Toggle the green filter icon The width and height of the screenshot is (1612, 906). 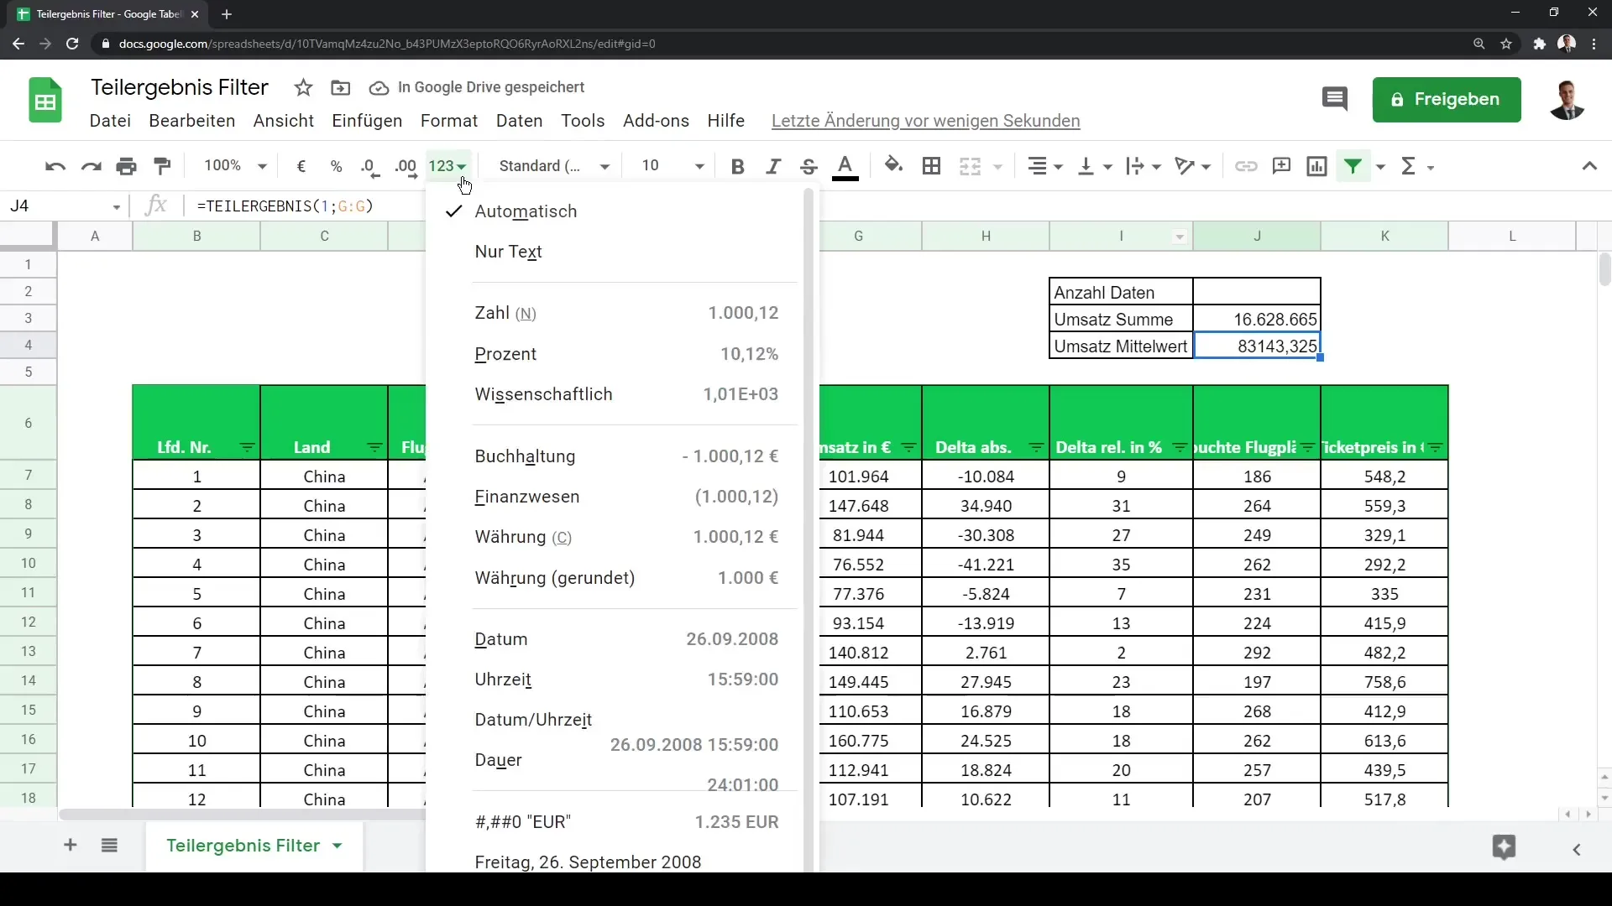[1353, 167]
